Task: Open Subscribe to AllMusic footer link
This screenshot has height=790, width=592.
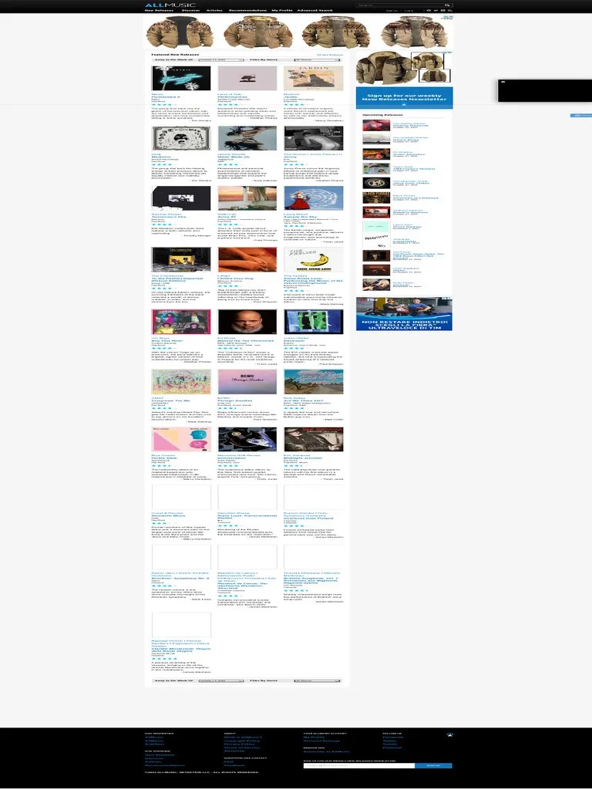Action: pos(326,751)
